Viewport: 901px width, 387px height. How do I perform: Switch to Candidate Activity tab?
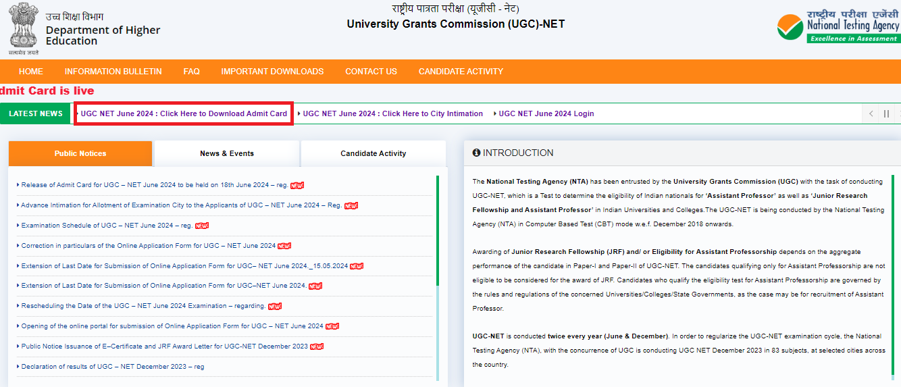point(374,153)
